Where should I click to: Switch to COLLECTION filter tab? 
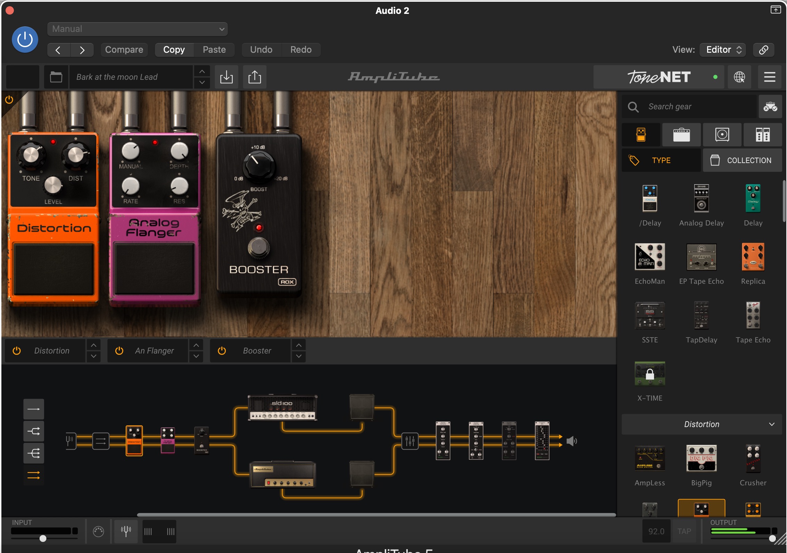(743, 160)
